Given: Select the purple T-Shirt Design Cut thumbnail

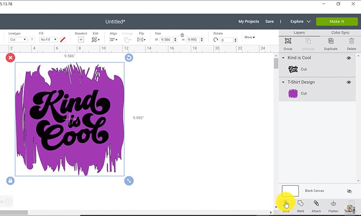Looking at the screenshot, I should [x=293, y=93].
